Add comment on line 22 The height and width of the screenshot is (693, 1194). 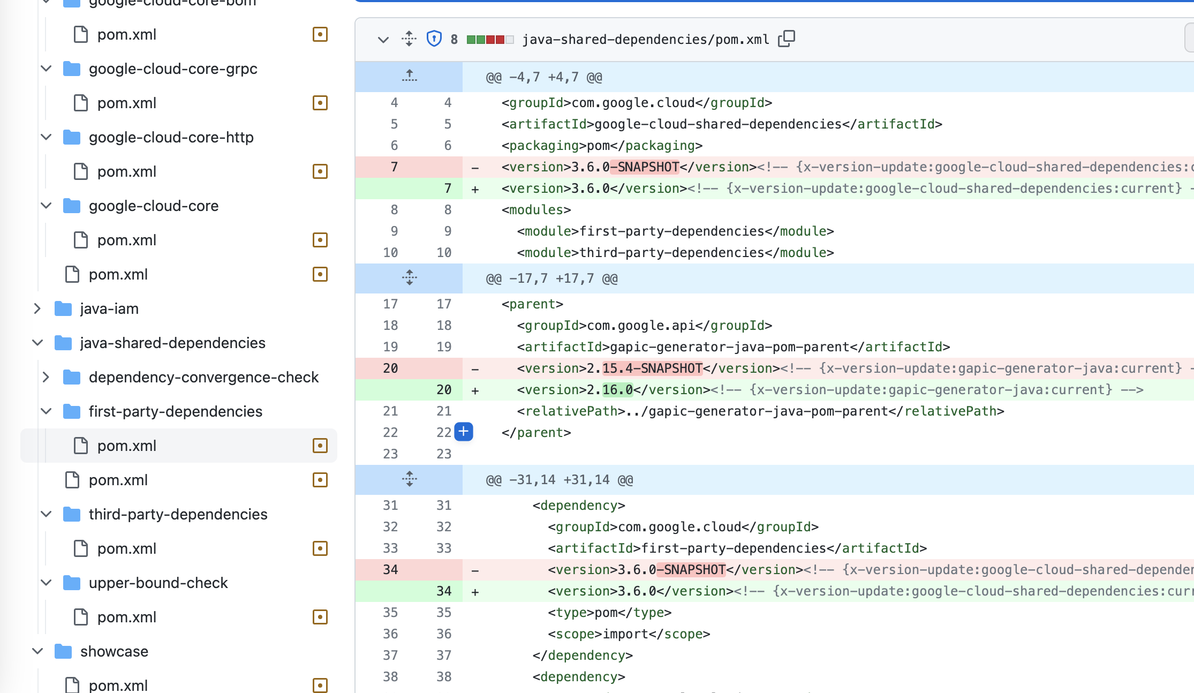pos(464,432)
